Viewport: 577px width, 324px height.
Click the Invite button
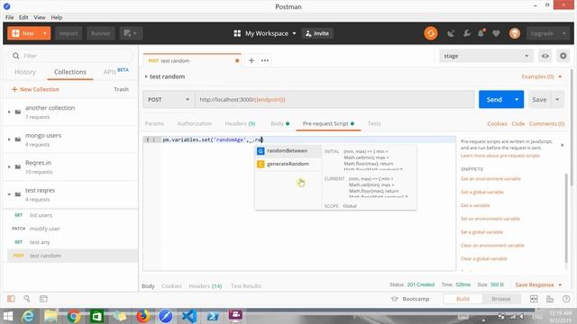coord(317,33)
